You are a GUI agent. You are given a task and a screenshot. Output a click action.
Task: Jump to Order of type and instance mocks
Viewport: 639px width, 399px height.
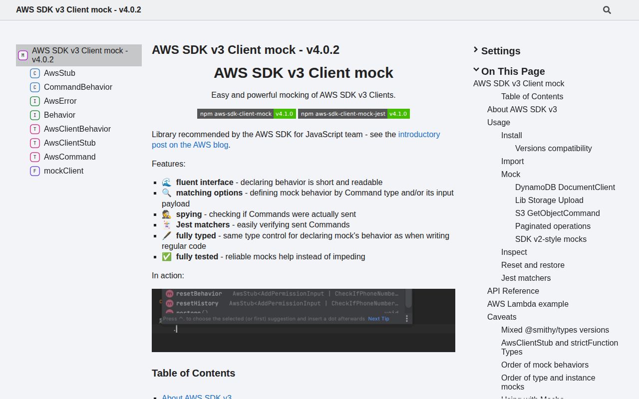(x=548, y=382)
